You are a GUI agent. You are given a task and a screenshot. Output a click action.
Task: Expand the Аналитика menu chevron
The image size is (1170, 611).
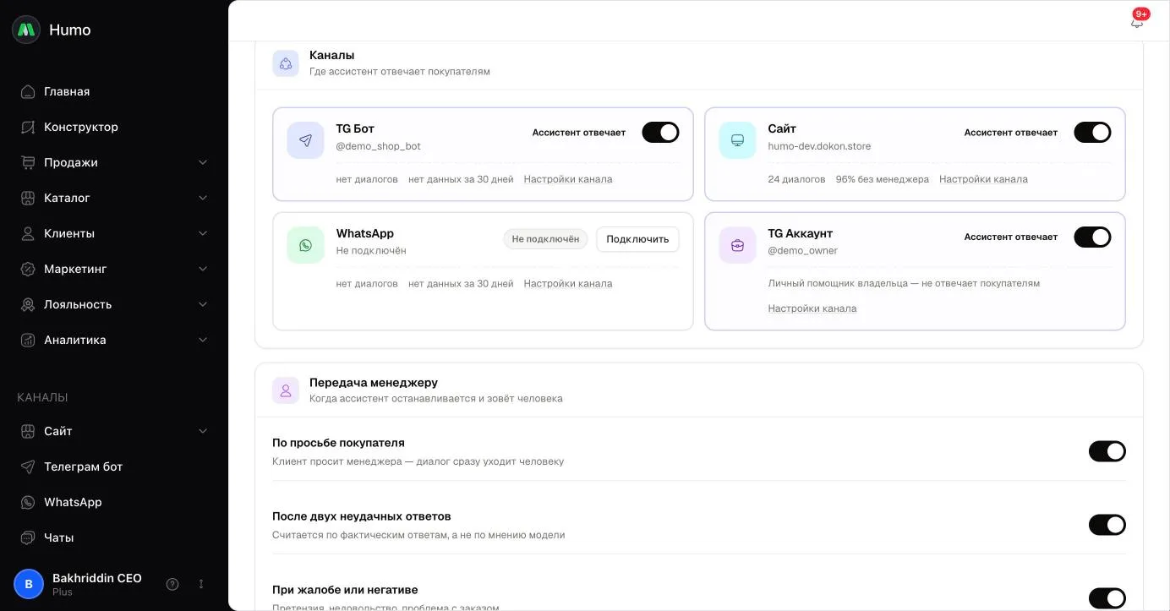pyautogui.click(x=203, y=340)
